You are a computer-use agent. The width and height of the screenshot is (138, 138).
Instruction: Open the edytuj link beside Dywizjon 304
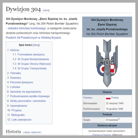tap(46, 10)
